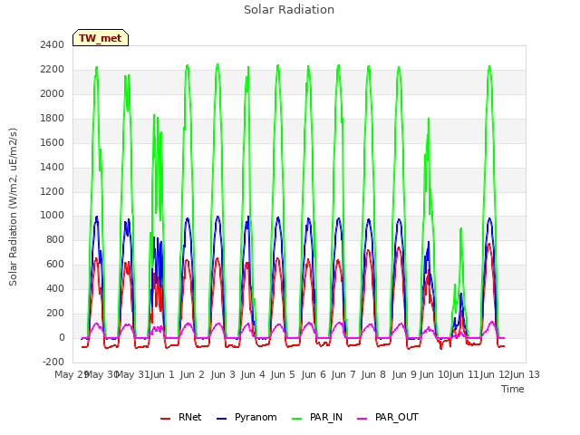
Task: Click the Jun 9 x-axis date label
Action: click(x=404, y=374)
